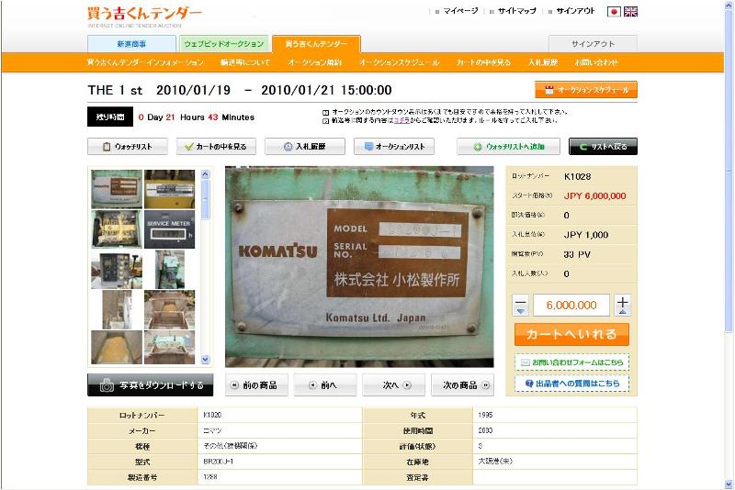Select the orange 買う吉くんテンダー tab
The image size is (735, 490).
(x=316, y=43)
